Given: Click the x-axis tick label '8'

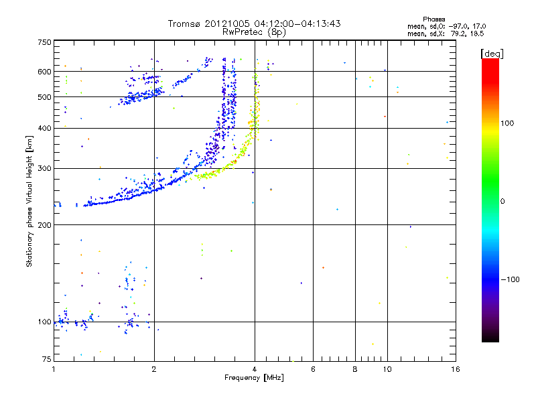Looking at the screenshot, I should point(355,369).
